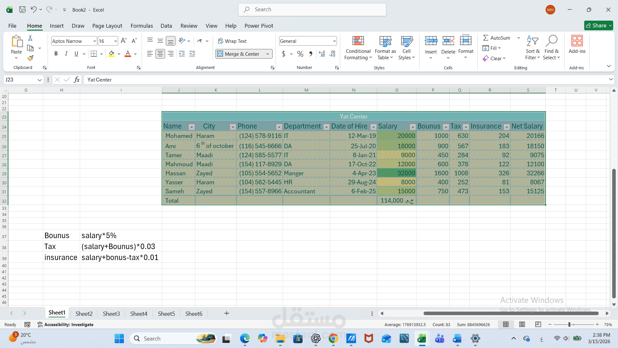Viewport: 618px width, 348px height.
Task: Open Sort & Filter options
Action: (532, 47)
